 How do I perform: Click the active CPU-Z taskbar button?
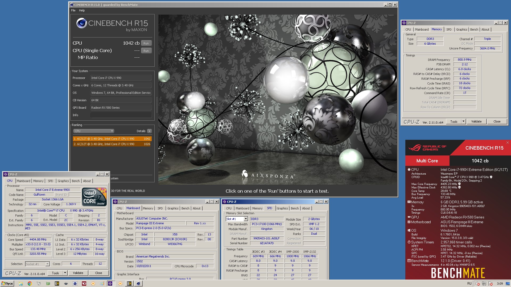[x=110, y=284]
